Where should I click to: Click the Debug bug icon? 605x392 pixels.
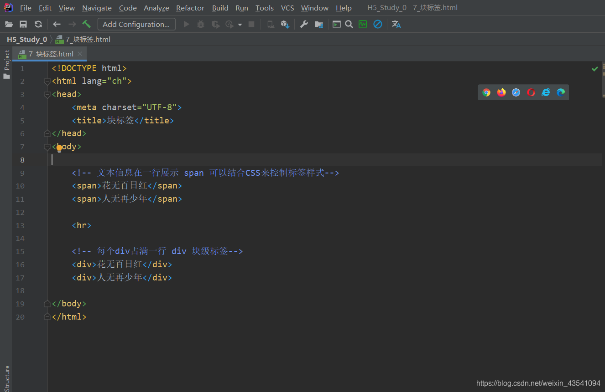pos(201,24)
